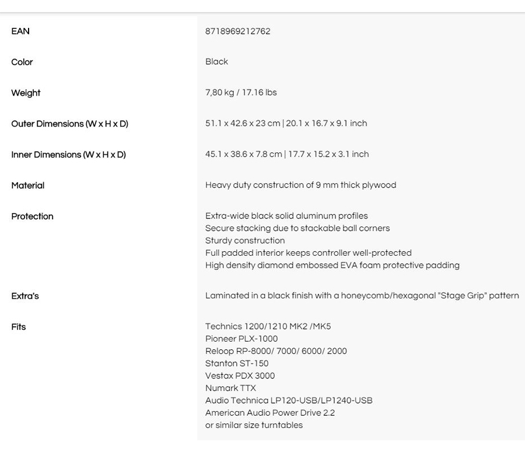Click the Extra-wide black solid aluminum profiles line
This screenshot has height=452, width=525.
coord(286,216)
